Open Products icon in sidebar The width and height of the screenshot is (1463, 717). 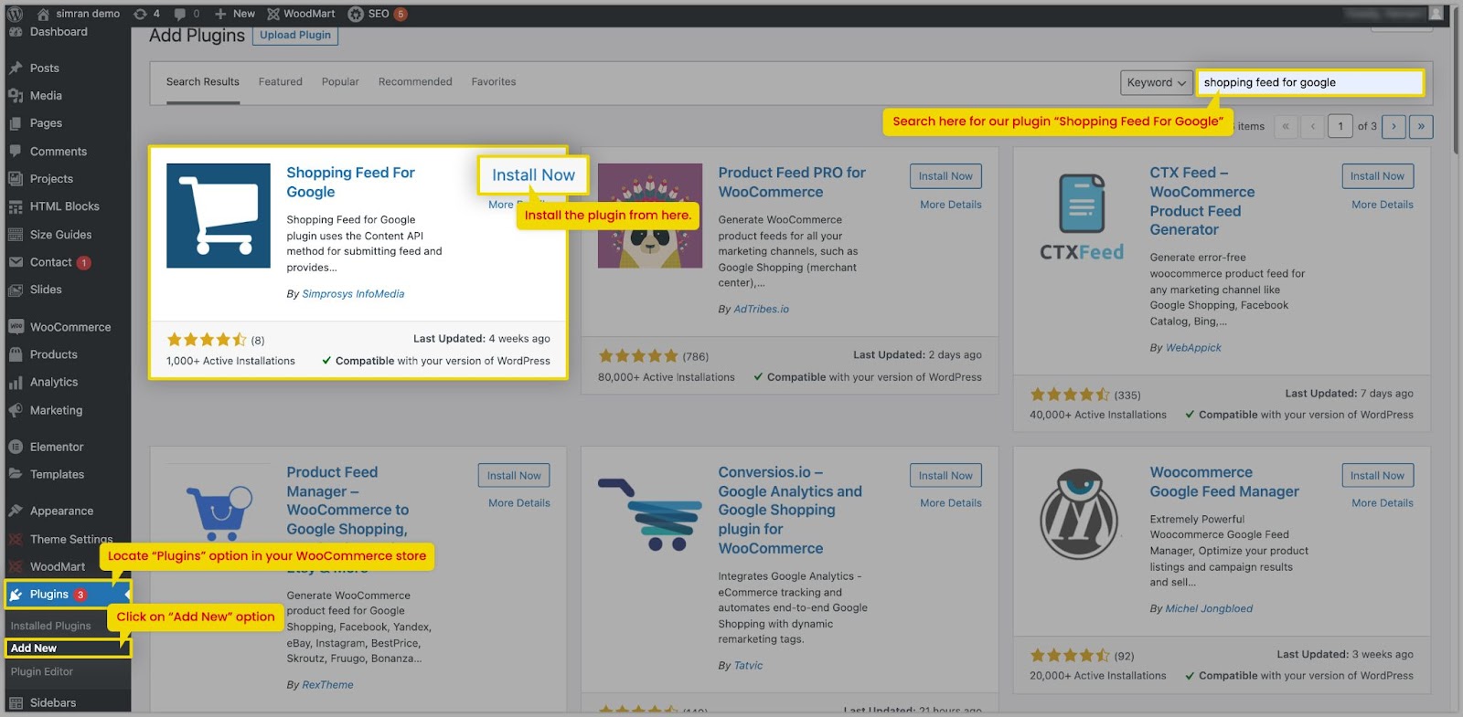(x=16, y=354)
